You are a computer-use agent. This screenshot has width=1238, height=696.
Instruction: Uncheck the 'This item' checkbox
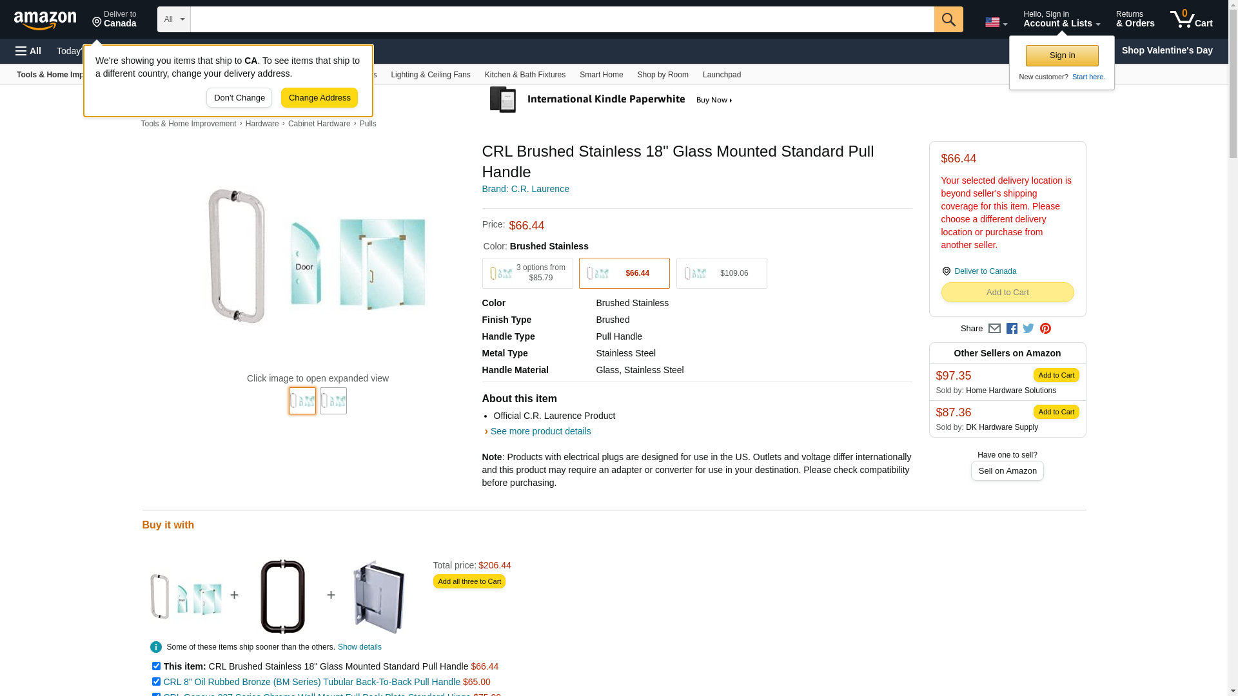156,666
